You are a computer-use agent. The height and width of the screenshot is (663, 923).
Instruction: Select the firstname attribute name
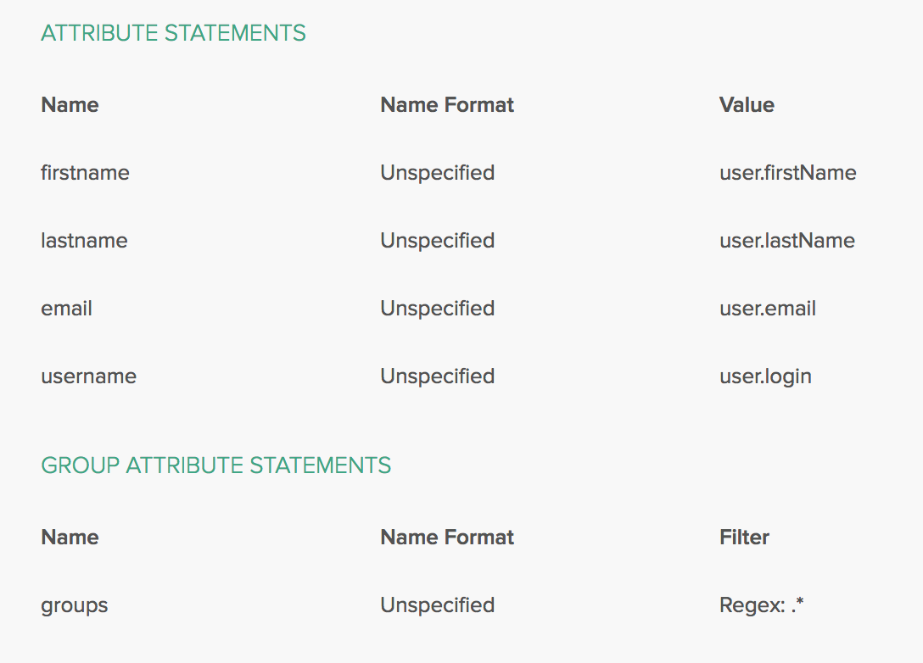click(x=85, y=173)
